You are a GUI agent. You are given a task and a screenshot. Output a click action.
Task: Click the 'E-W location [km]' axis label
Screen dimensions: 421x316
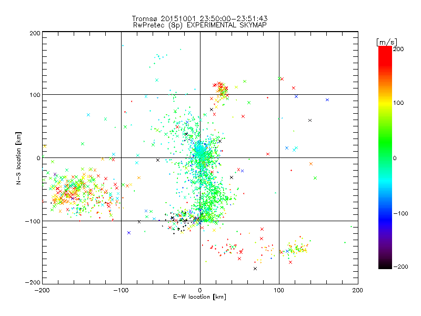[199, 297]
